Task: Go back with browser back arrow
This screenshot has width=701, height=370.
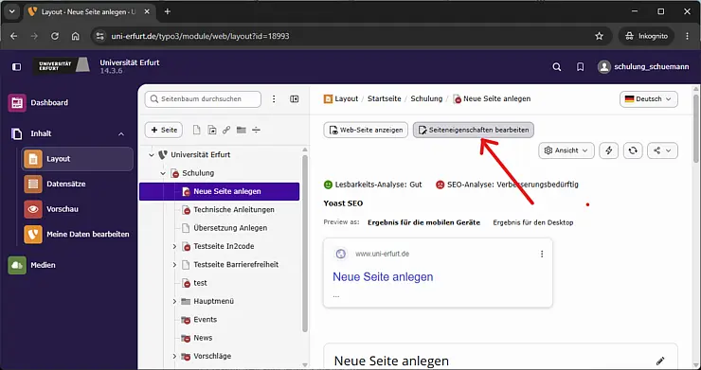Action: tap(14, 36)
